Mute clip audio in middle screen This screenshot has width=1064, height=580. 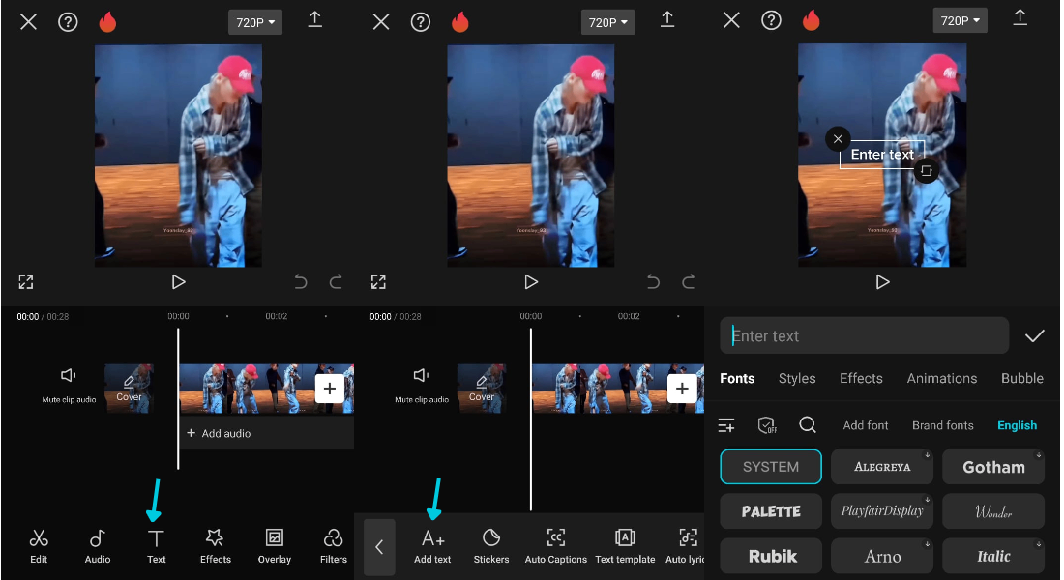pos(422,385)
